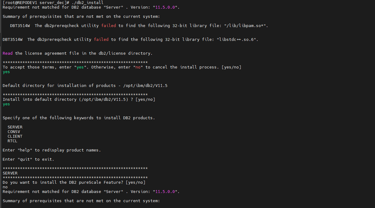Click the red 'failed' in the libstdc line
The height and width of the screenshot is (208, 375).
click(101, 40)
